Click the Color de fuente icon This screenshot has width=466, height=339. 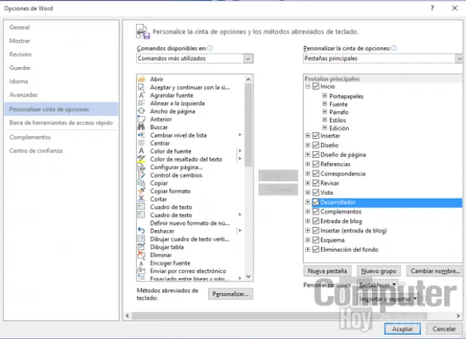(x=141, y=151)
